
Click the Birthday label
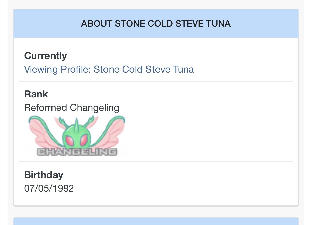(x=44, y=175)
